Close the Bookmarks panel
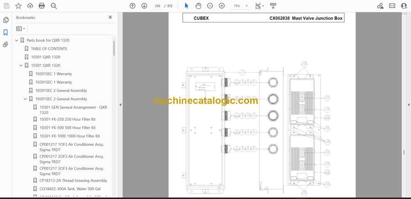The width and height of the screenshot is (411, 199). tap(110, 17)
